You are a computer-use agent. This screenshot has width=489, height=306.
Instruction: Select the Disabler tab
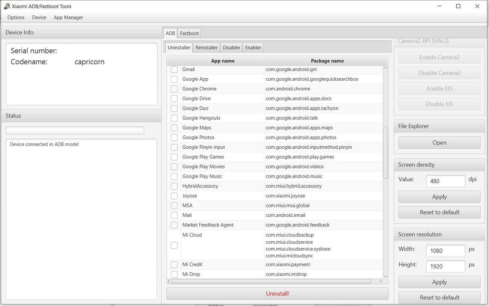pyautogui.click(x=231, y=48)
